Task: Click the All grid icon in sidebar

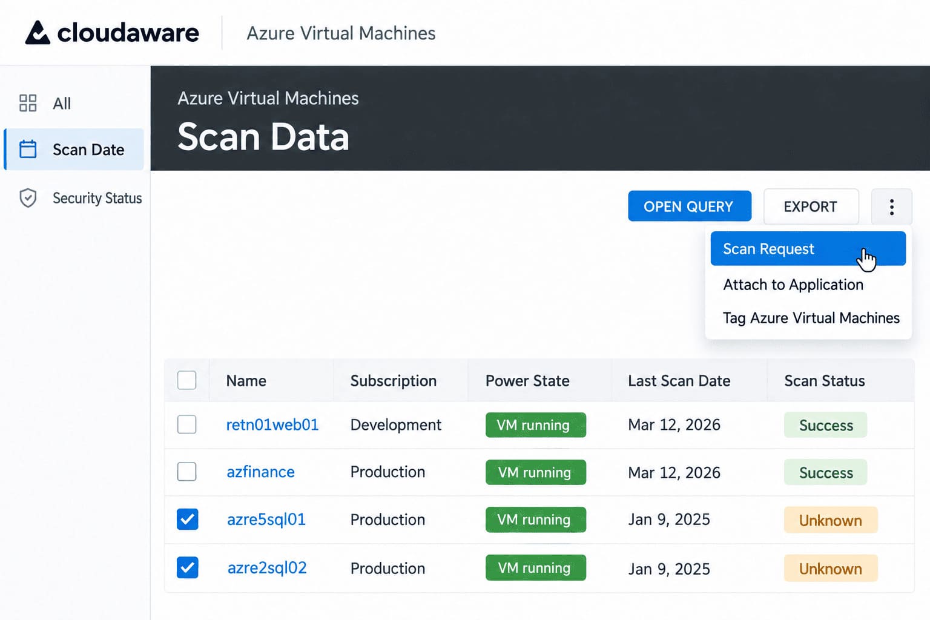Action: (x=28, y=103)
